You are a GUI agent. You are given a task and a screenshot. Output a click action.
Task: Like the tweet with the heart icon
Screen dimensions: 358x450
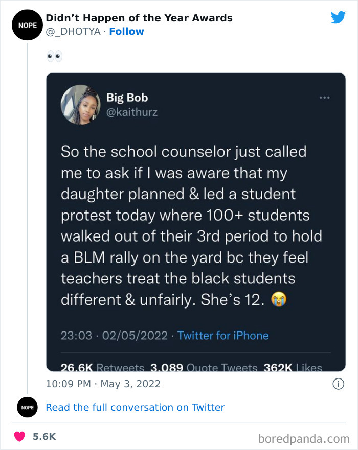pyautogui.click(x=19, y=437)
